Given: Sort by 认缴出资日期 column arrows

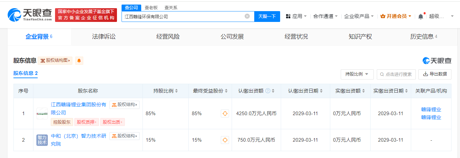Looking at the screenshot, I should click(x=321, y=91).
